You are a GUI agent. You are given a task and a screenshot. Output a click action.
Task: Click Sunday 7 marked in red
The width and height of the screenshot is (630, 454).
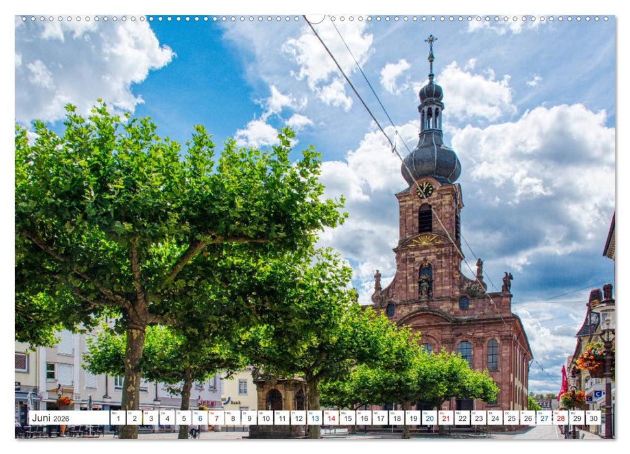[x=216, y=418]
